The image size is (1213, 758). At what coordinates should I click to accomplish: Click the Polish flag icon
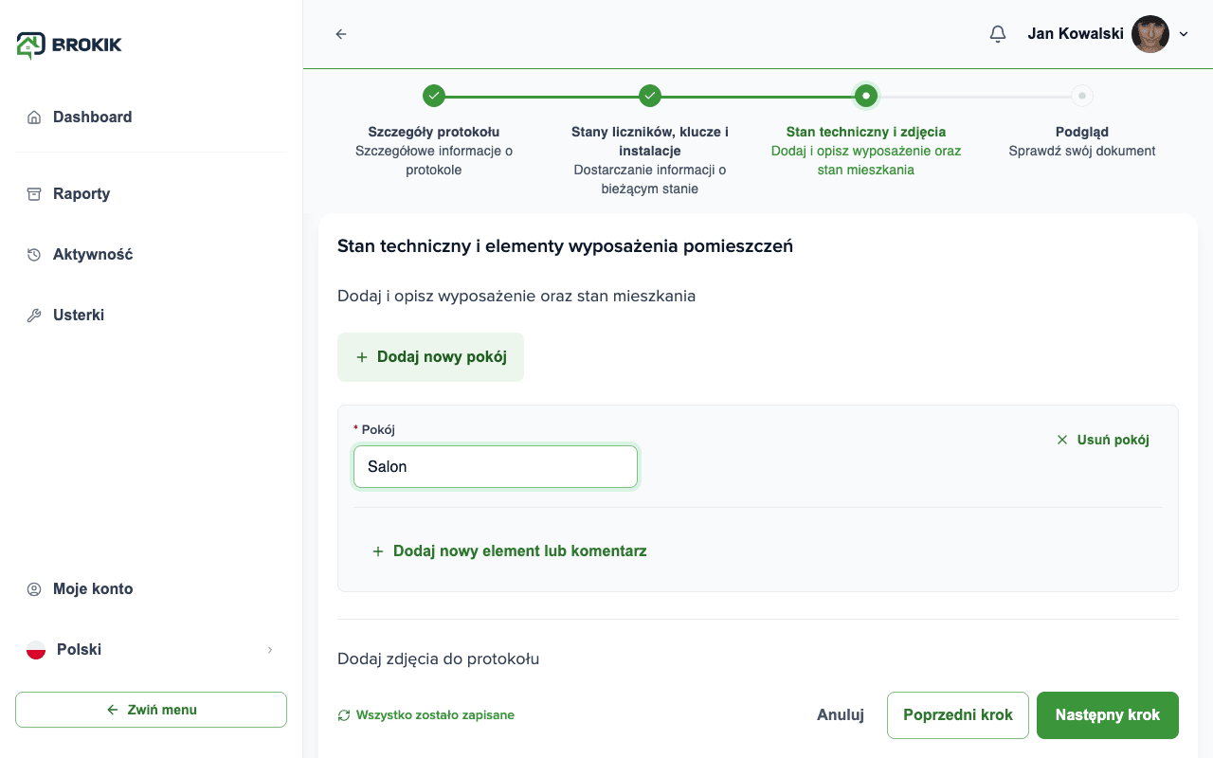point(36,650)
